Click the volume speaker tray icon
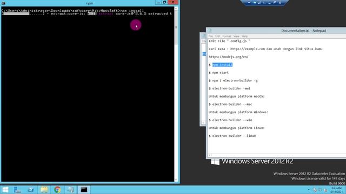Image resolution: width=346 pixels, height=194 pixels. [x=325, y=190]
